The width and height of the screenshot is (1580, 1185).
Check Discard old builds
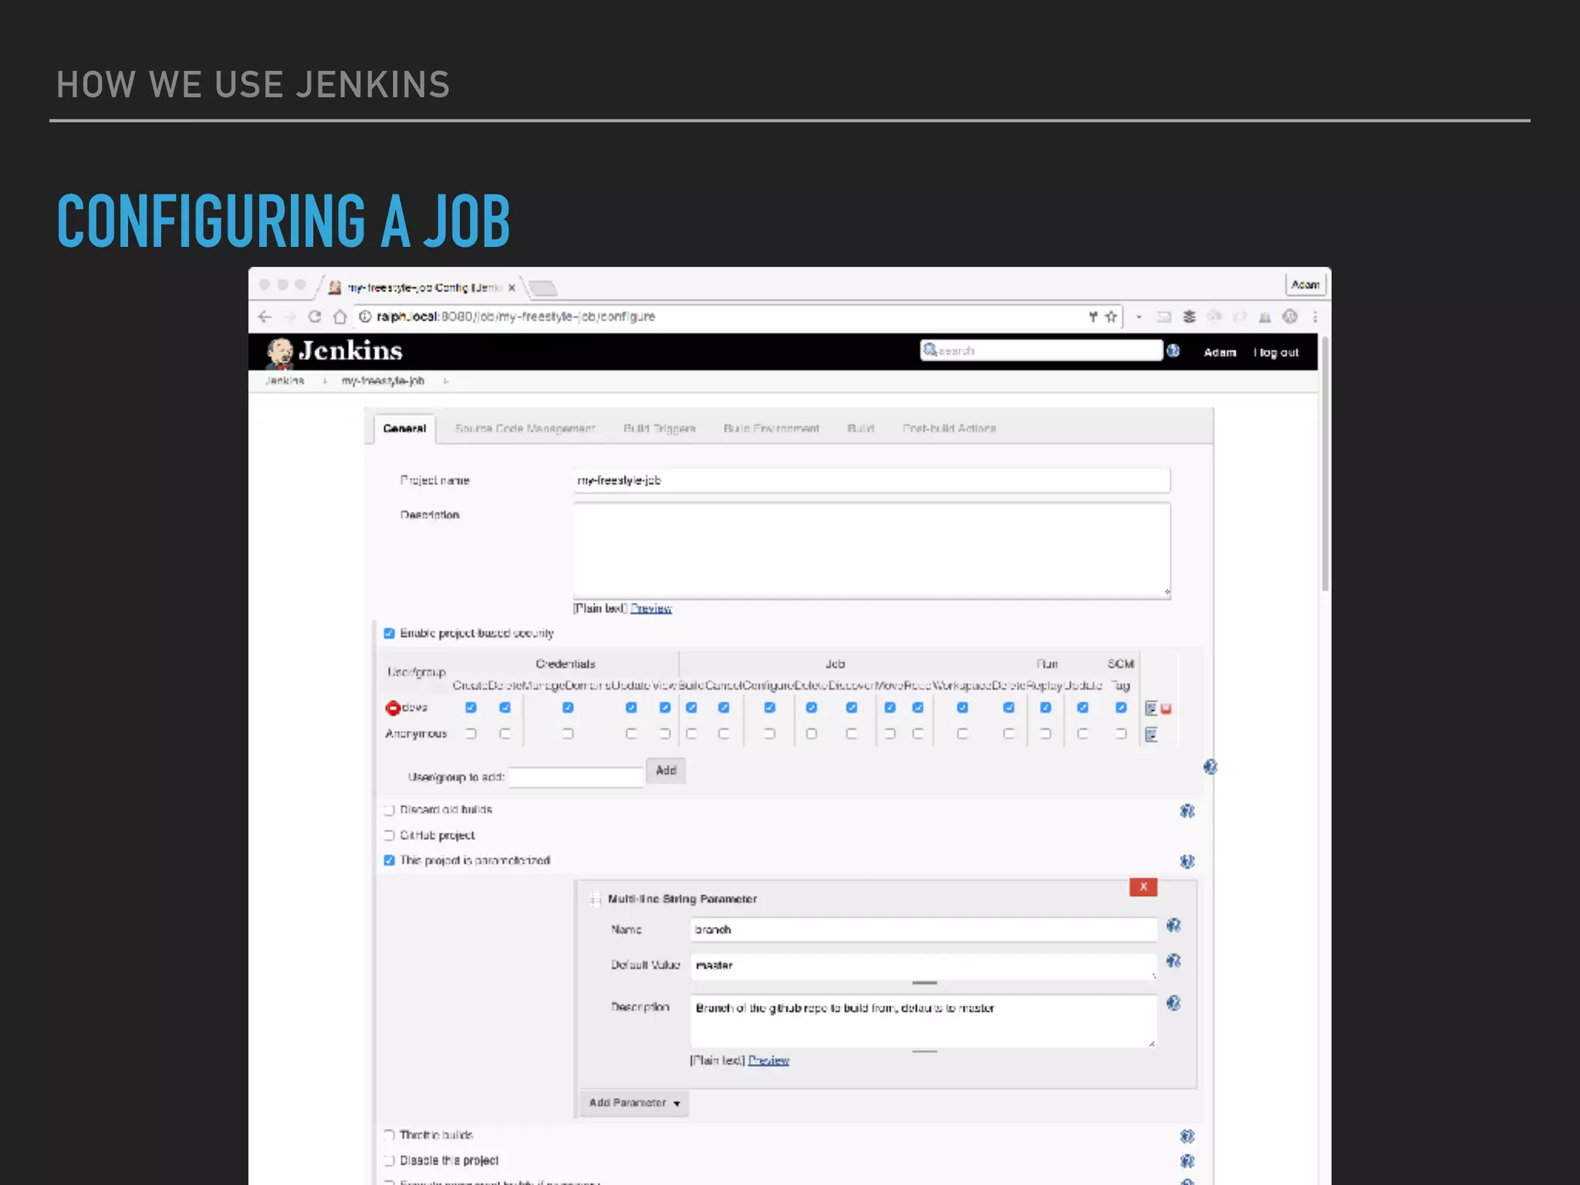pyautogui.click(x=390, y=810)
